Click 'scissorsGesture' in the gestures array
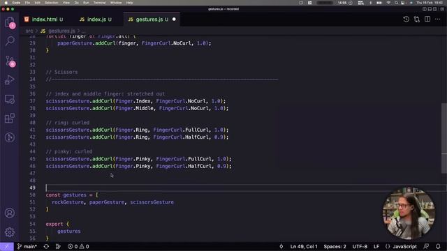 [x=152, y=202]
